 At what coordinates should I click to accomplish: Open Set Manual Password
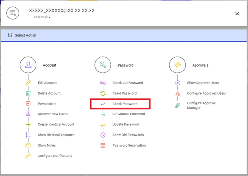pos(129,114)
